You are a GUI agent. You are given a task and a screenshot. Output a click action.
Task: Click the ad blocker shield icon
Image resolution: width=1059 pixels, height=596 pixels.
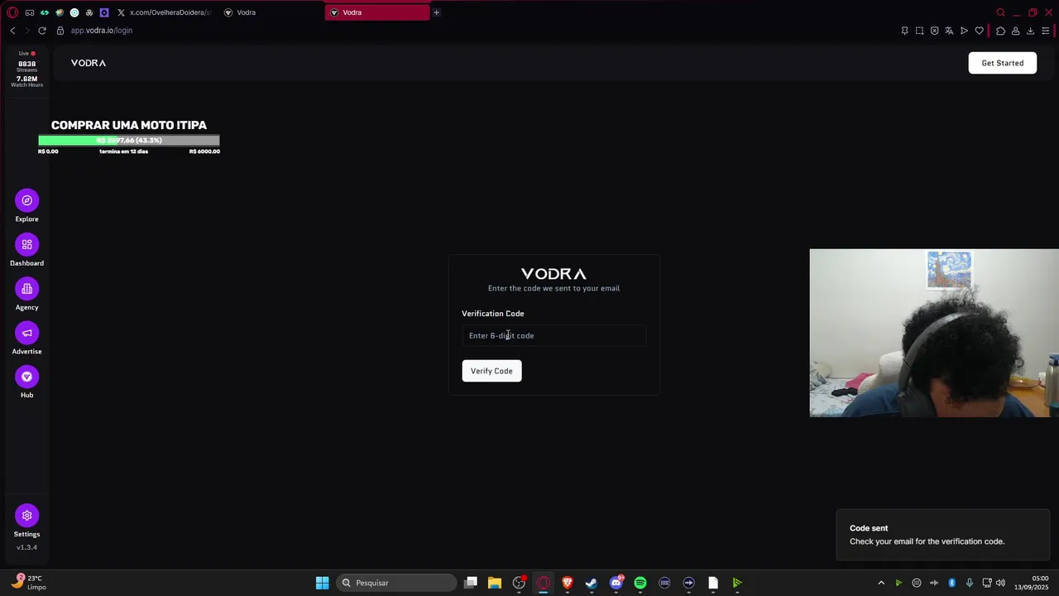[x=934, y=31]
